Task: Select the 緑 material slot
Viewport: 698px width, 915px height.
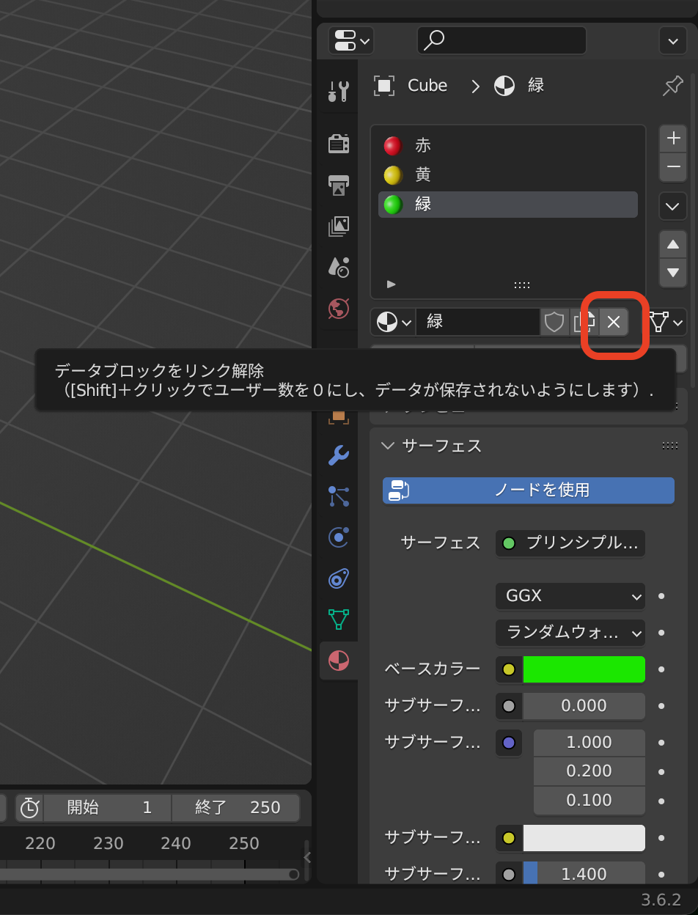Action: 508,204
